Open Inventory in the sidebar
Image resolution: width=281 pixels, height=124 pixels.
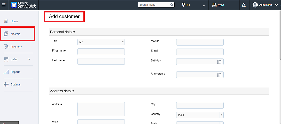[16, 47]
